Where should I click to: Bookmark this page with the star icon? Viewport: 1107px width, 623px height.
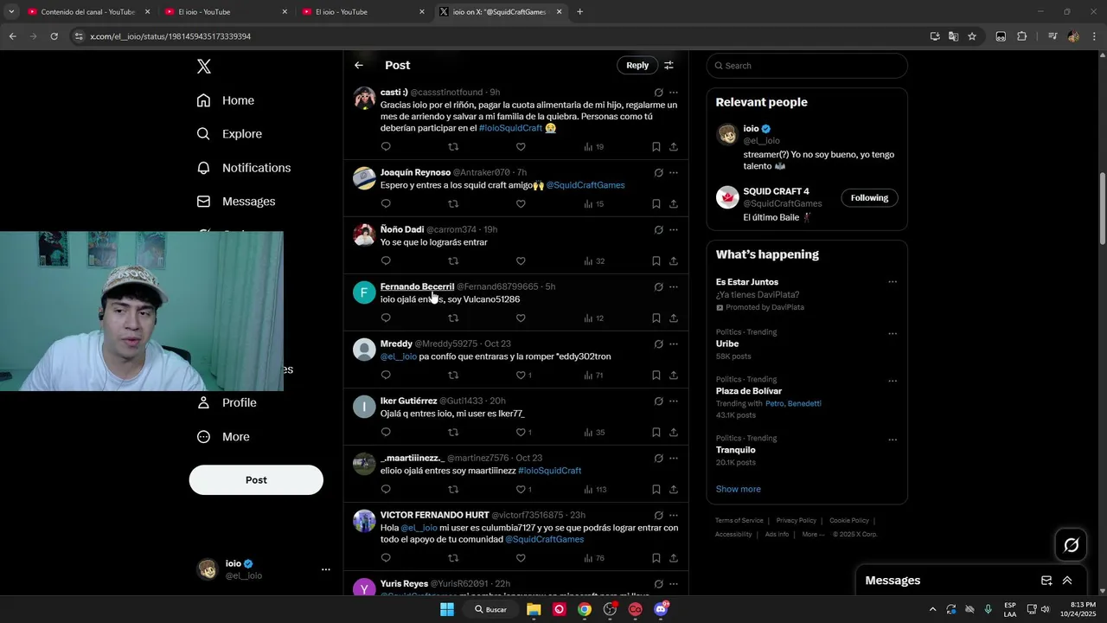click(x=972, y=36)
